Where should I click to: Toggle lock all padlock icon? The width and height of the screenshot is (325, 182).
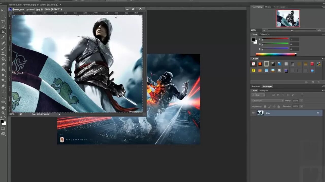point(278,106)
